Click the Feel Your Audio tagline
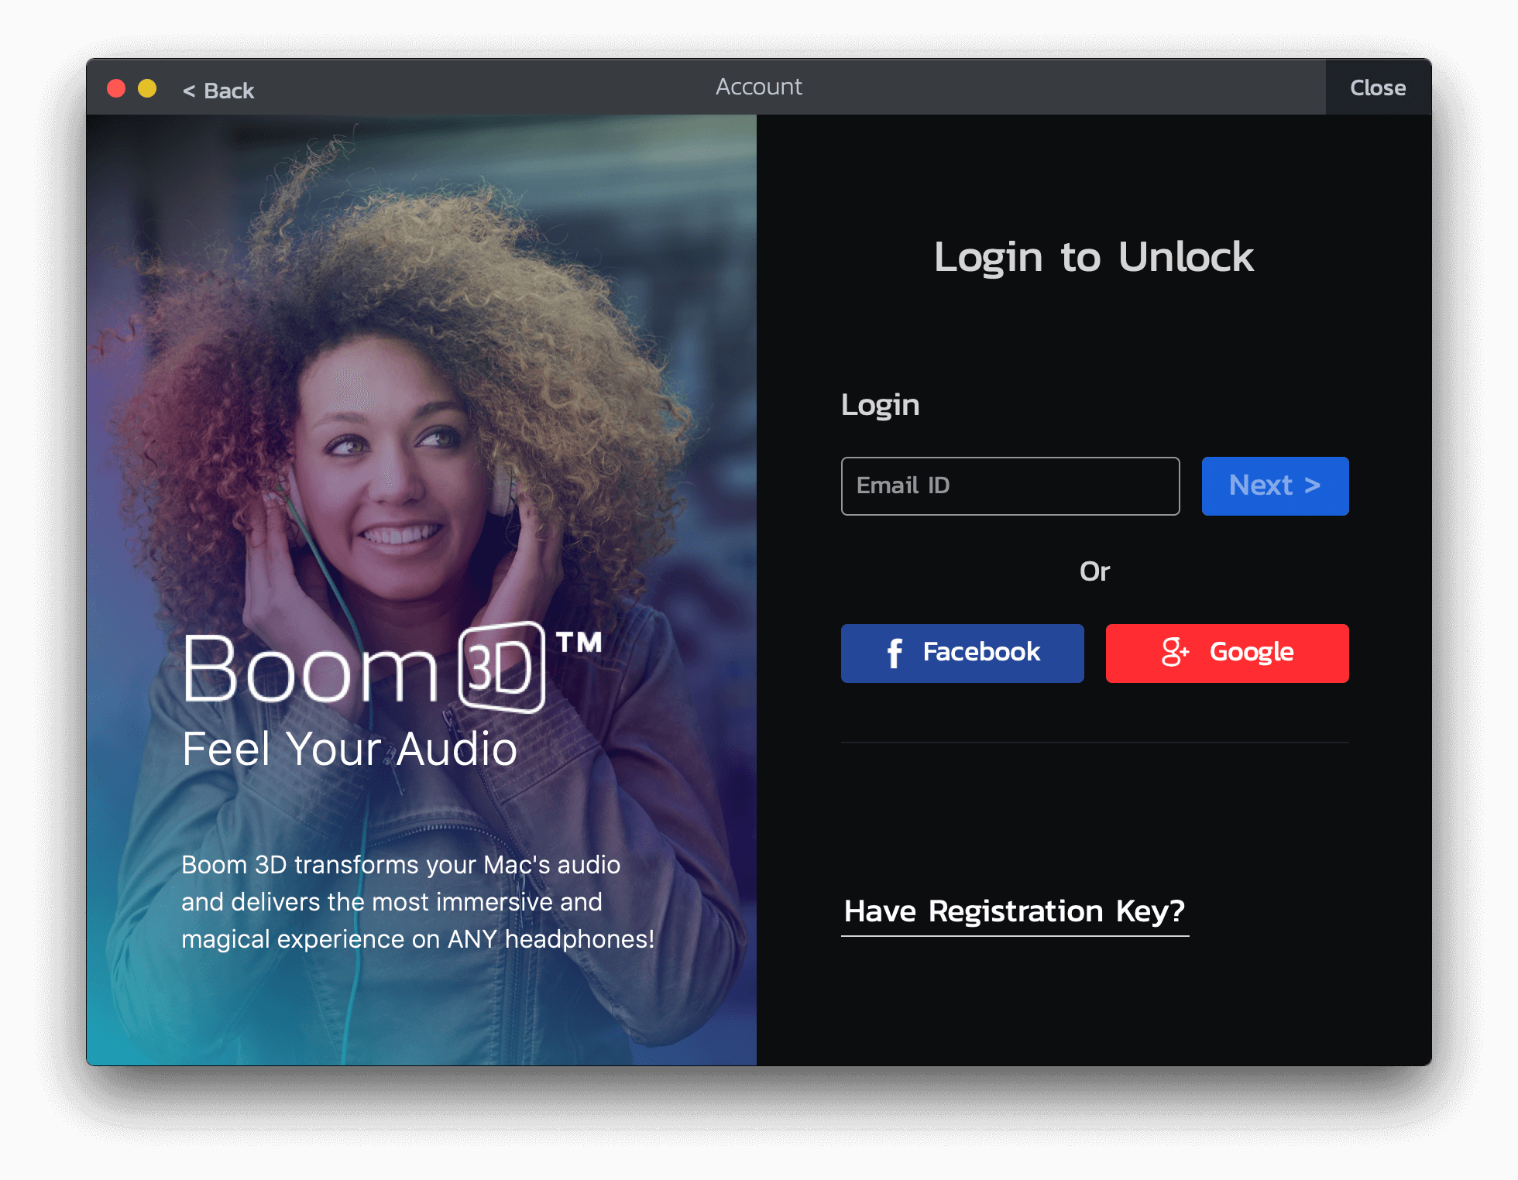The width and height of the screenshot is (1518, 1180). (x=349, y=750)
